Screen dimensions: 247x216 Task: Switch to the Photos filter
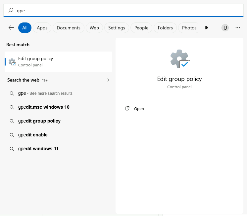click(189, 28)
